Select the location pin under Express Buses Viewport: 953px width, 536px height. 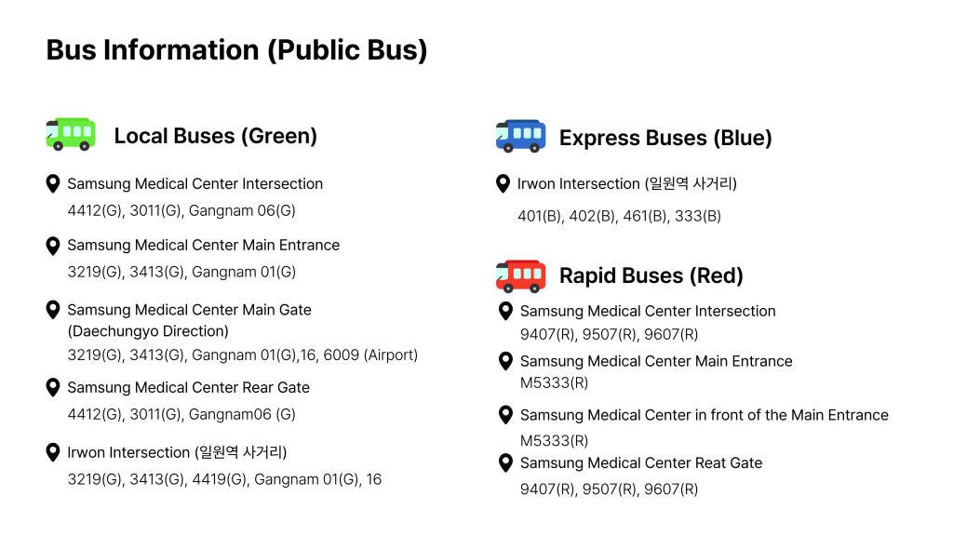tap(503, 184)
